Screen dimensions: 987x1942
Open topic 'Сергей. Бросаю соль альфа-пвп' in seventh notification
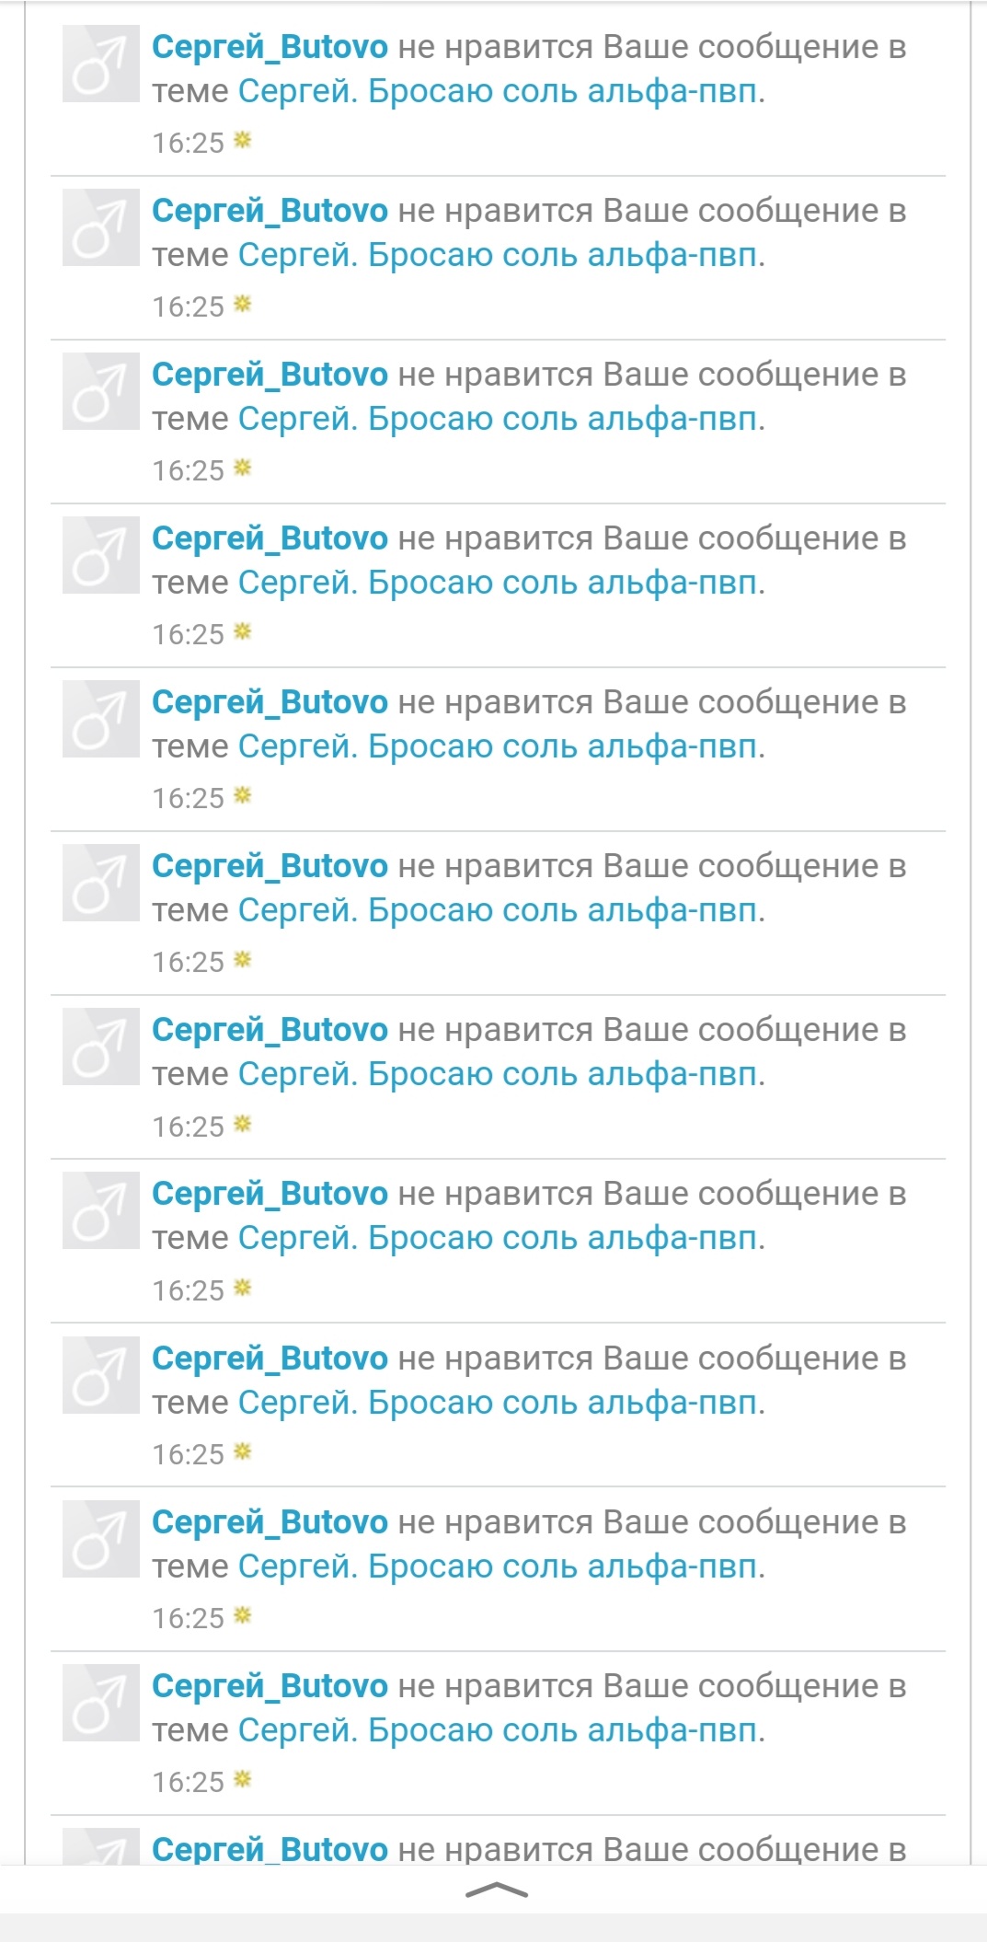(499, 1074)
